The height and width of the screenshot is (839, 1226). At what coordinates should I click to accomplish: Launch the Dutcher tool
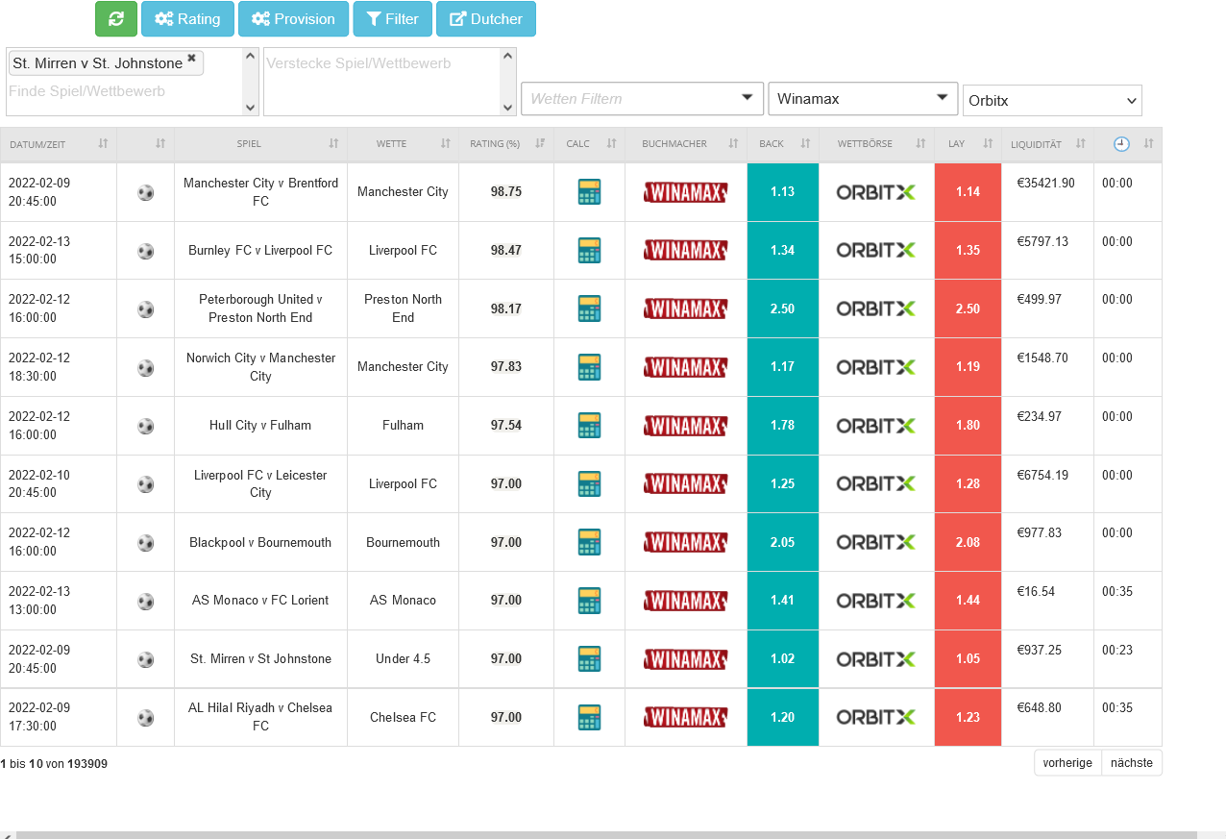click(486, 19)
